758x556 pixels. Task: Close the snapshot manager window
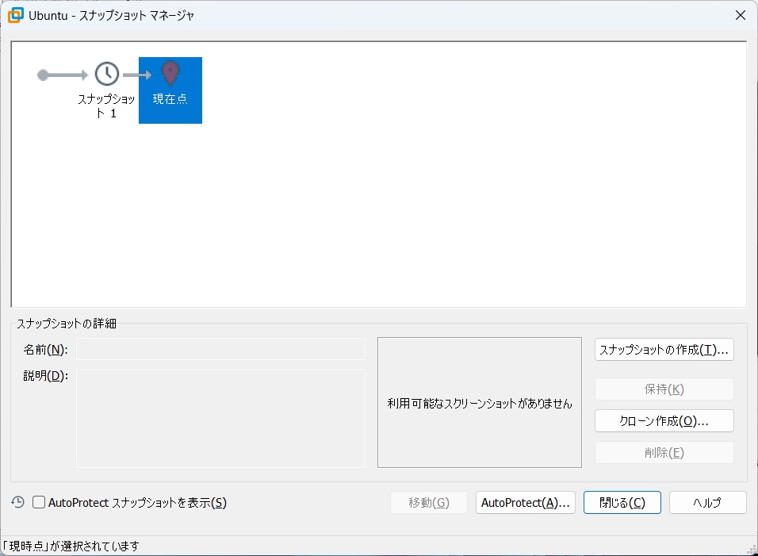click(740, 16)
